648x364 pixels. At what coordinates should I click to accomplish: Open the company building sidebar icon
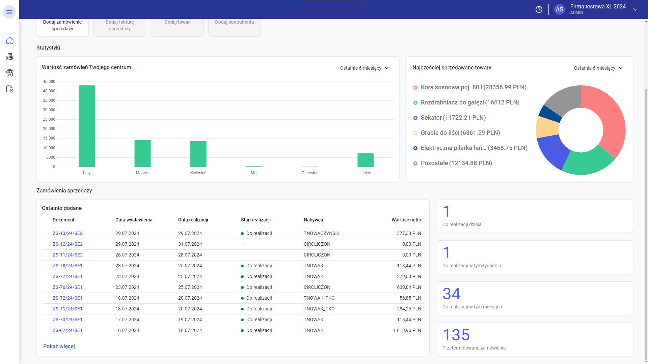click(x=9, y=57)
